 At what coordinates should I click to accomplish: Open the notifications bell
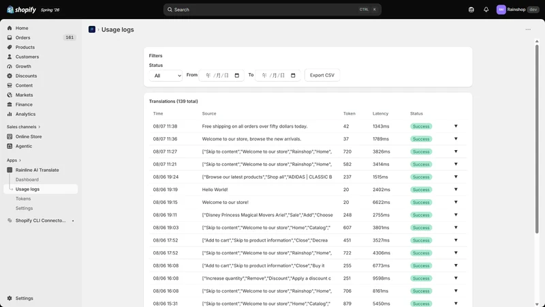(486, 10)
